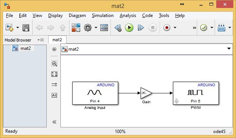This screenshot has width=236, height=138.
Task: Open Model Configuration Parameters gear icon
Action: 88,28
